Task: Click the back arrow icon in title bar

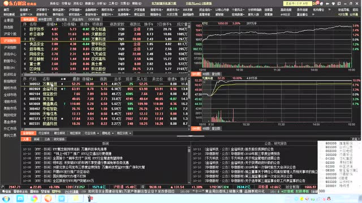Action: coord(327,4)
